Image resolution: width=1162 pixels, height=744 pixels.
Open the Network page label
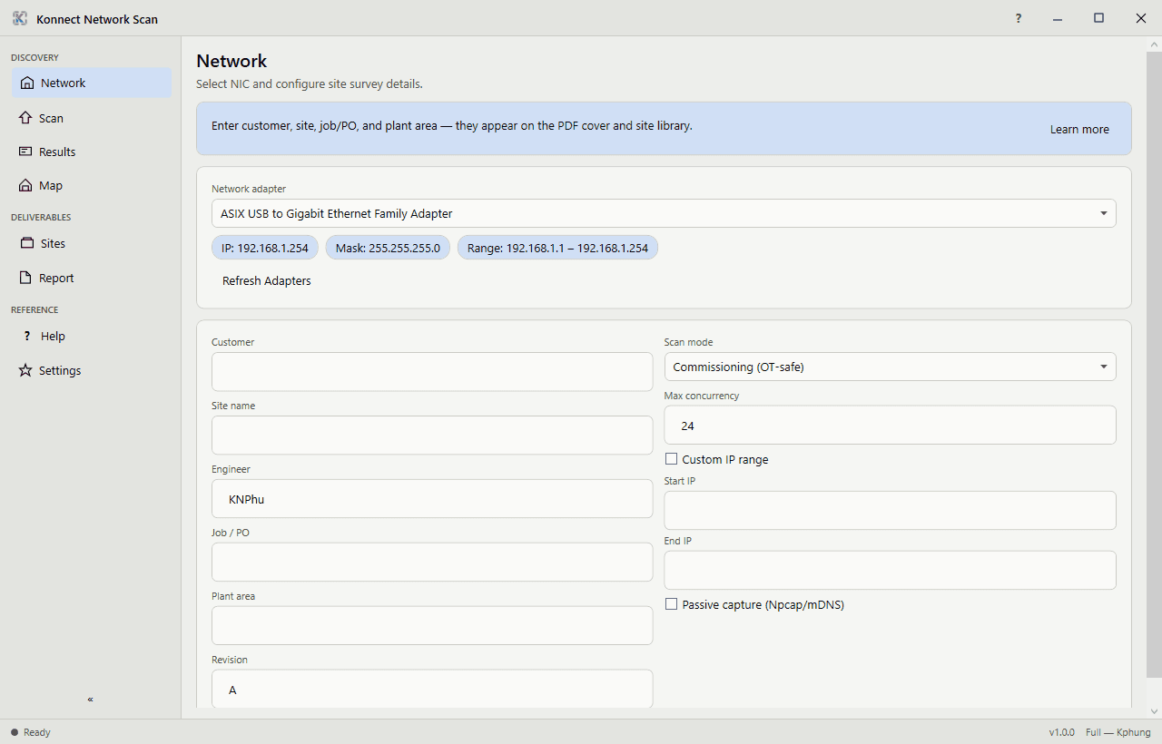[64, 83]
